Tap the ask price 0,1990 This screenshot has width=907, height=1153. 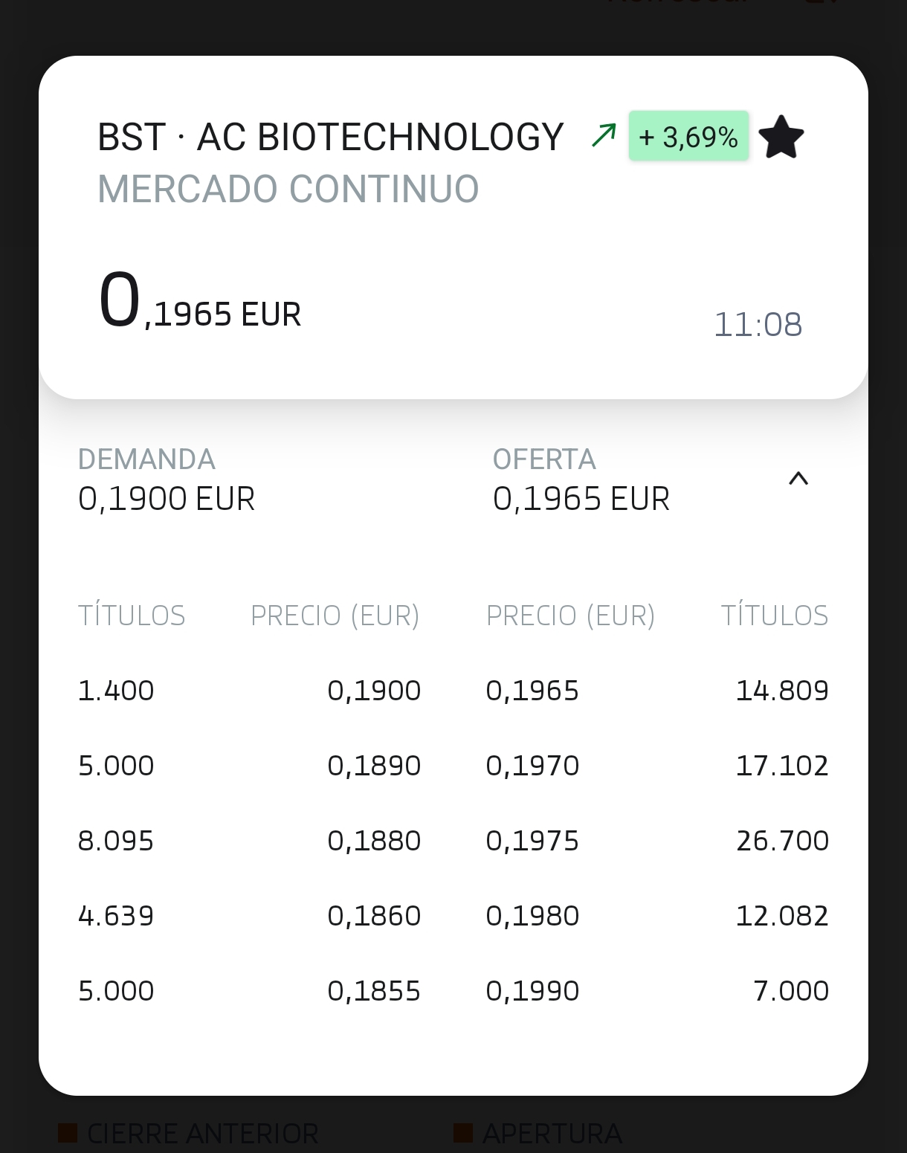click(532, 991)
